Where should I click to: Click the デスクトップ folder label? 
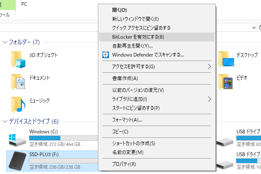247,55
